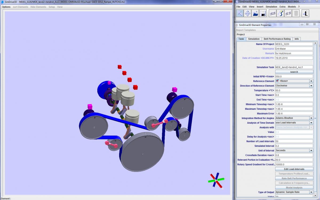Click the trash bin delete icon
The height and width of the screenshot is (200, 320).
pyautogui.click(x=296, y=13)
